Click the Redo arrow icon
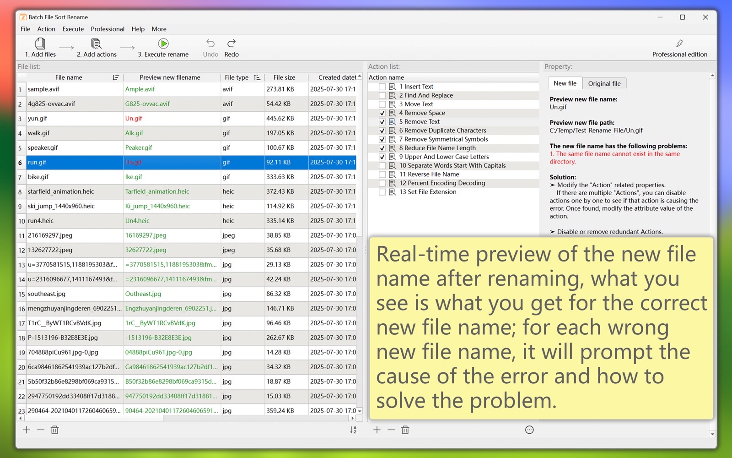Screen dimensions: 732x458 click(231, 44)
